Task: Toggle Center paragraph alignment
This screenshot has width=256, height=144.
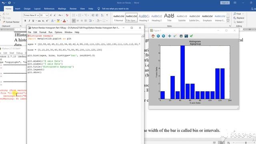Action: [x=78, y=21]
